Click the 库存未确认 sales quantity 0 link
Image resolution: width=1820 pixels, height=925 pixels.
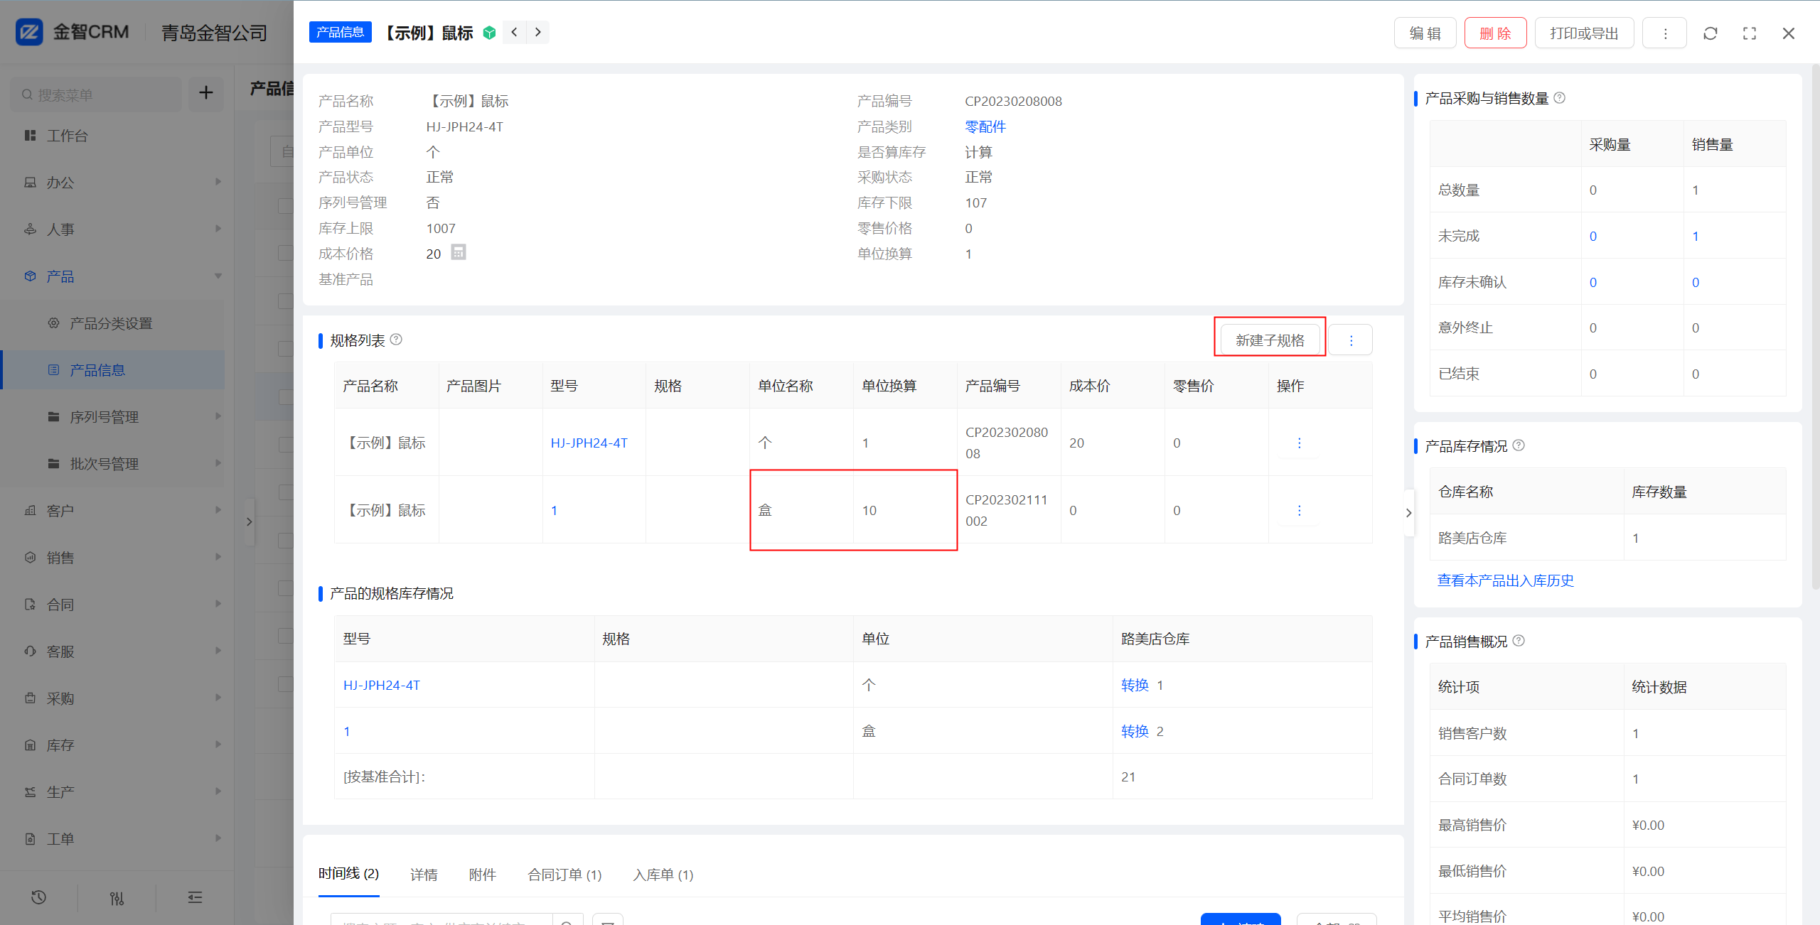pyautogui.click(x=1695, y=282)
